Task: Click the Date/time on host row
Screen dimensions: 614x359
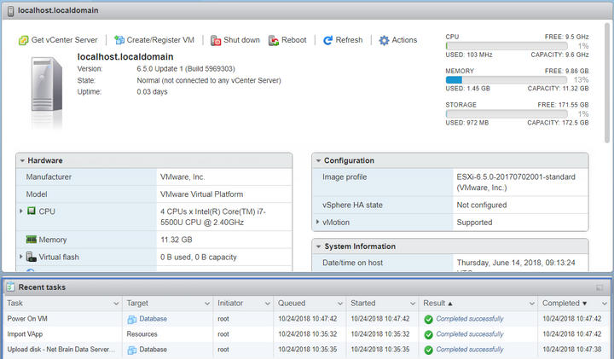Action: point(450,263)
